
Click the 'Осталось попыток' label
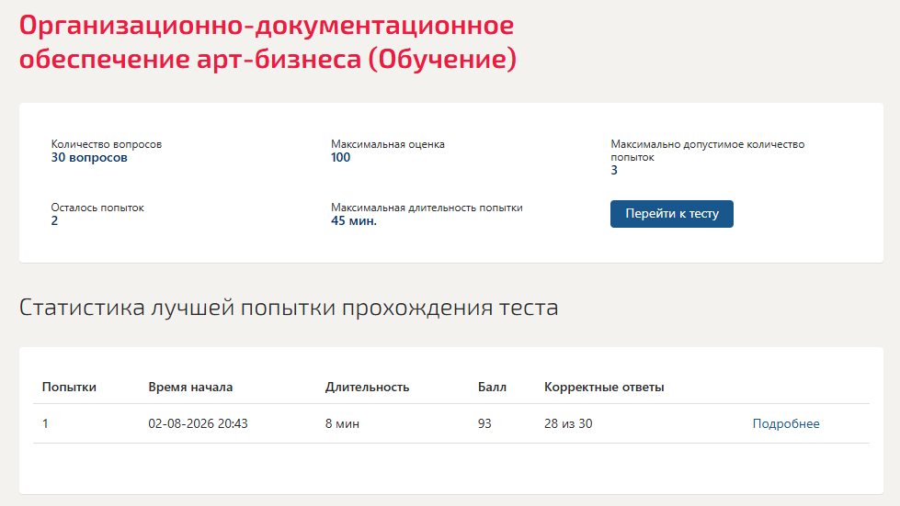[x=97, y=208]
